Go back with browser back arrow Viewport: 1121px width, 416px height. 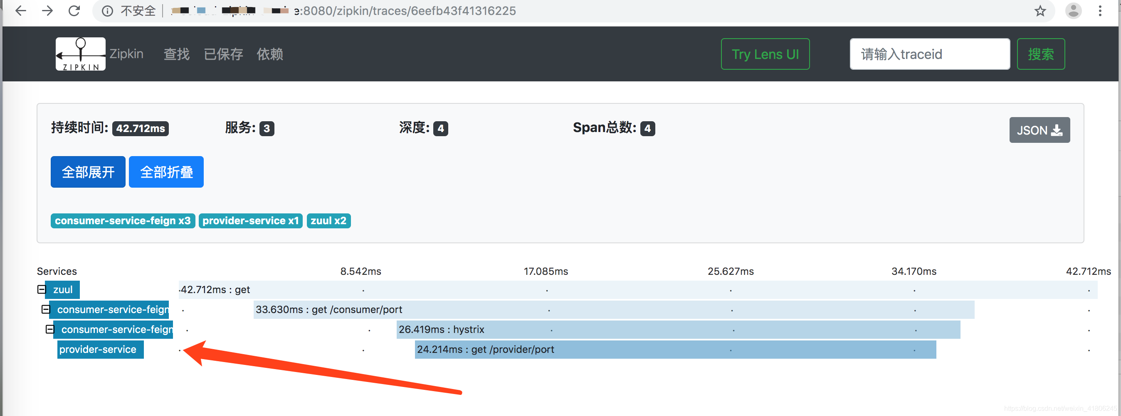pyautogui.click(x=20, y=10)
